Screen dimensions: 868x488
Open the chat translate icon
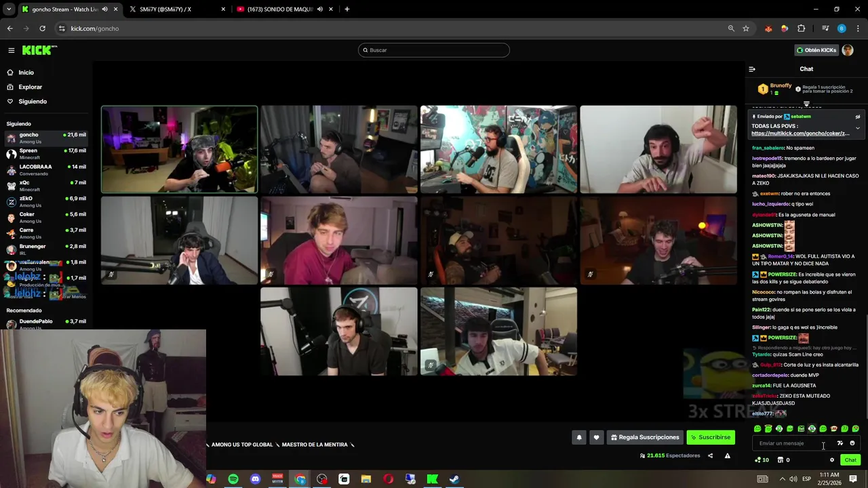(840, 443)
